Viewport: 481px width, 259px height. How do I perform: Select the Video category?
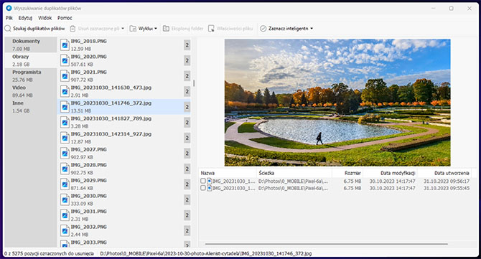pyautogui.click(x=31, y=91)
